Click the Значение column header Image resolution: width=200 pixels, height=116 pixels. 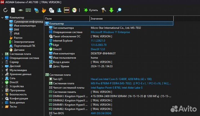point(131,19)
